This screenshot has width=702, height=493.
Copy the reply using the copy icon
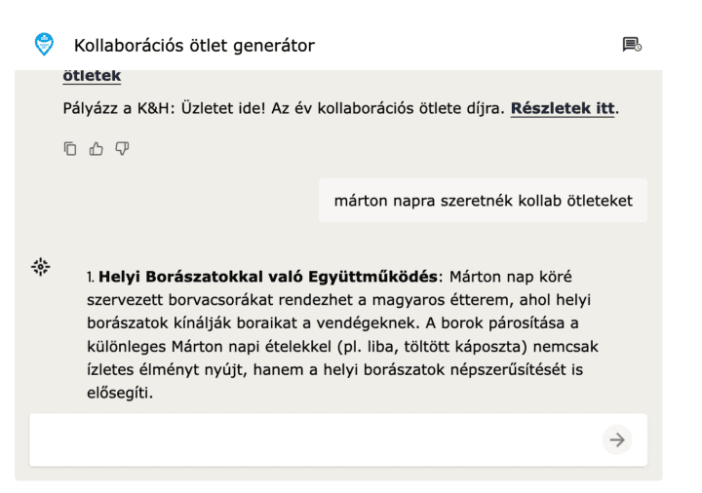(x=70, y=148)
